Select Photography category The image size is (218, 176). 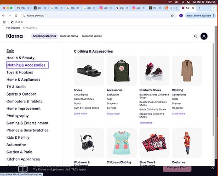(x=17, y=116)
